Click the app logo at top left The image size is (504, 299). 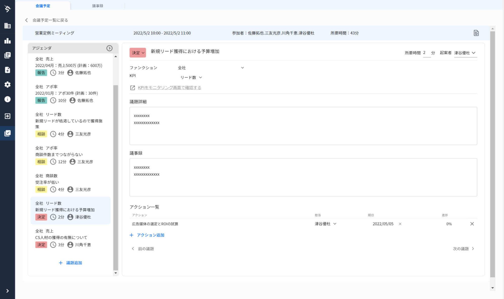click(x=7, y=9)
